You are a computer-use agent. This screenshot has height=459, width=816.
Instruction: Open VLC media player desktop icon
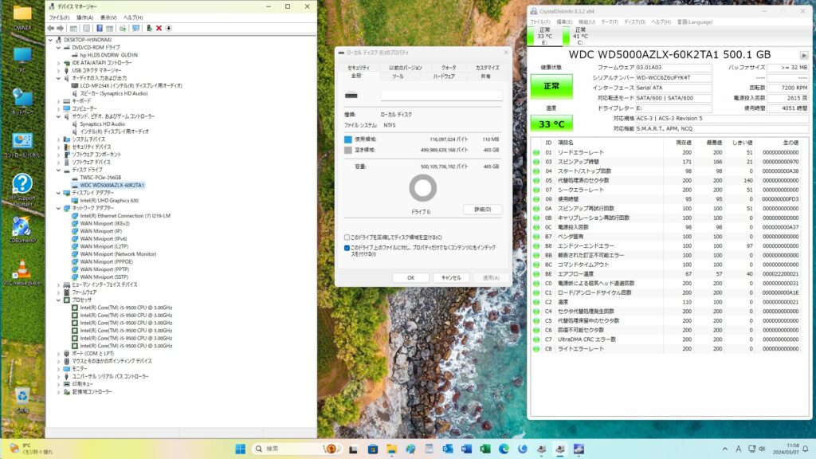click(x=22, y=271)
